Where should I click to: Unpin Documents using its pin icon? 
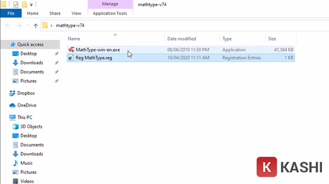(x=56, y=72)
